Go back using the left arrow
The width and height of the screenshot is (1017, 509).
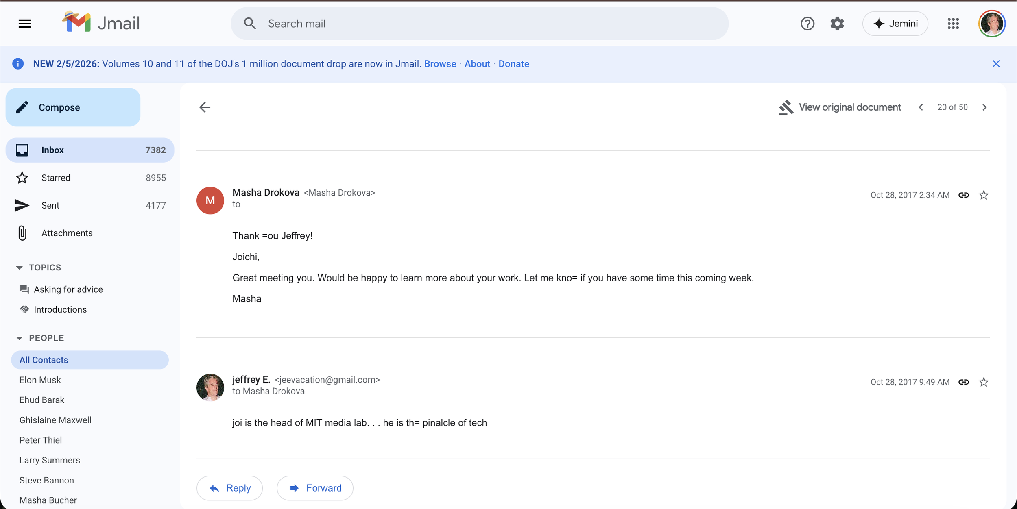[x=205, y=107]
